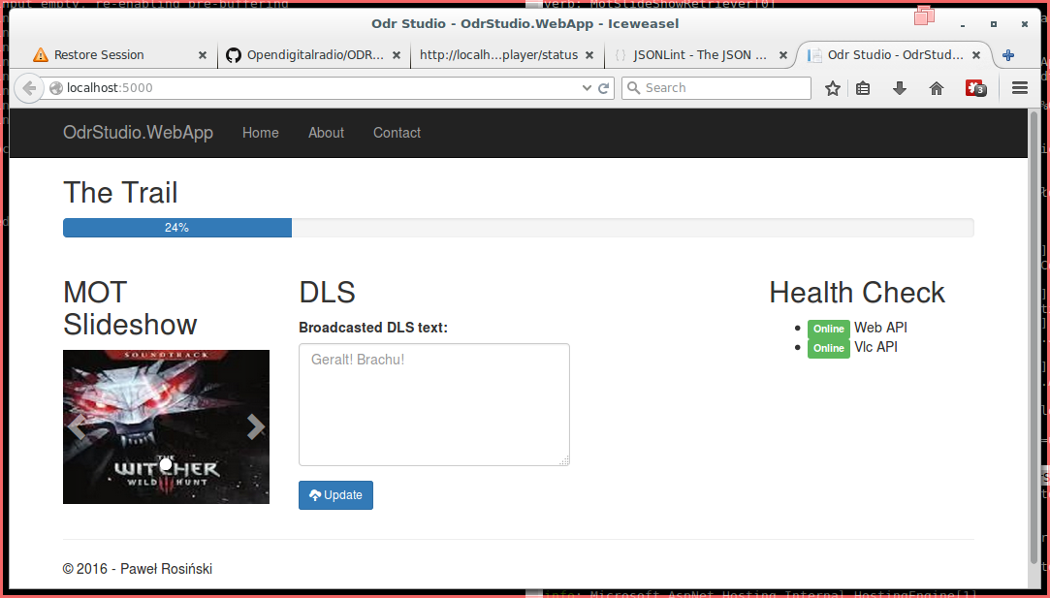Click The Trail track title
1050x598 pixels.
point(120,193)
